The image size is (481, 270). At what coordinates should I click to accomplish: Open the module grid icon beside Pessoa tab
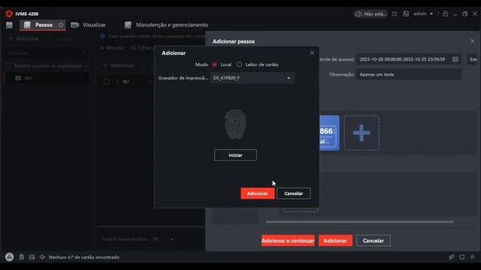tap(9, 25)
